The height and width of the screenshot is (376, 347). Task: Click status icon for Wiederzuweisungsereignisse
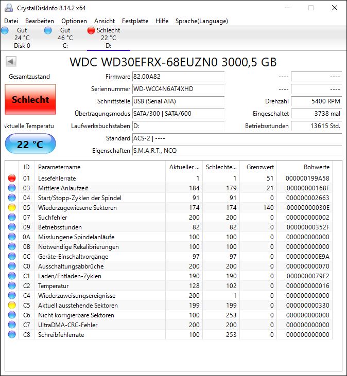pyautogui.click(x=12, y=295)
